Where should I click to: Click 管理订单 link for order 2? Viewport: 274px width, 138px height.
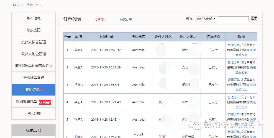(x=234, y=62)
